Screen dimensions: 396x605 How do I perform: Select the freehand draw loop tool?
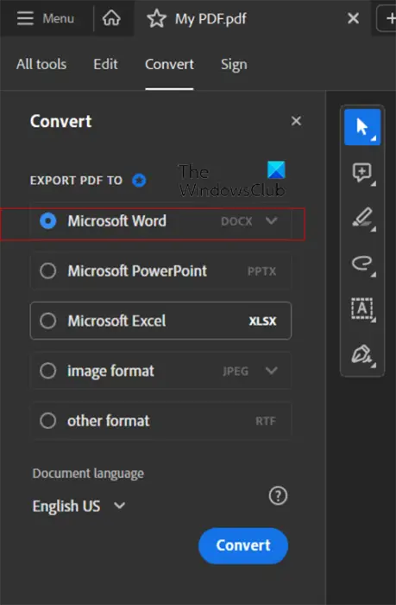coord(362,264)
